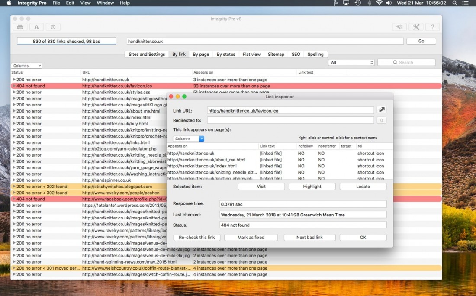Open the print icon in the toolbar
Viewport: 476px width, 296px height.
click(20, 27)
